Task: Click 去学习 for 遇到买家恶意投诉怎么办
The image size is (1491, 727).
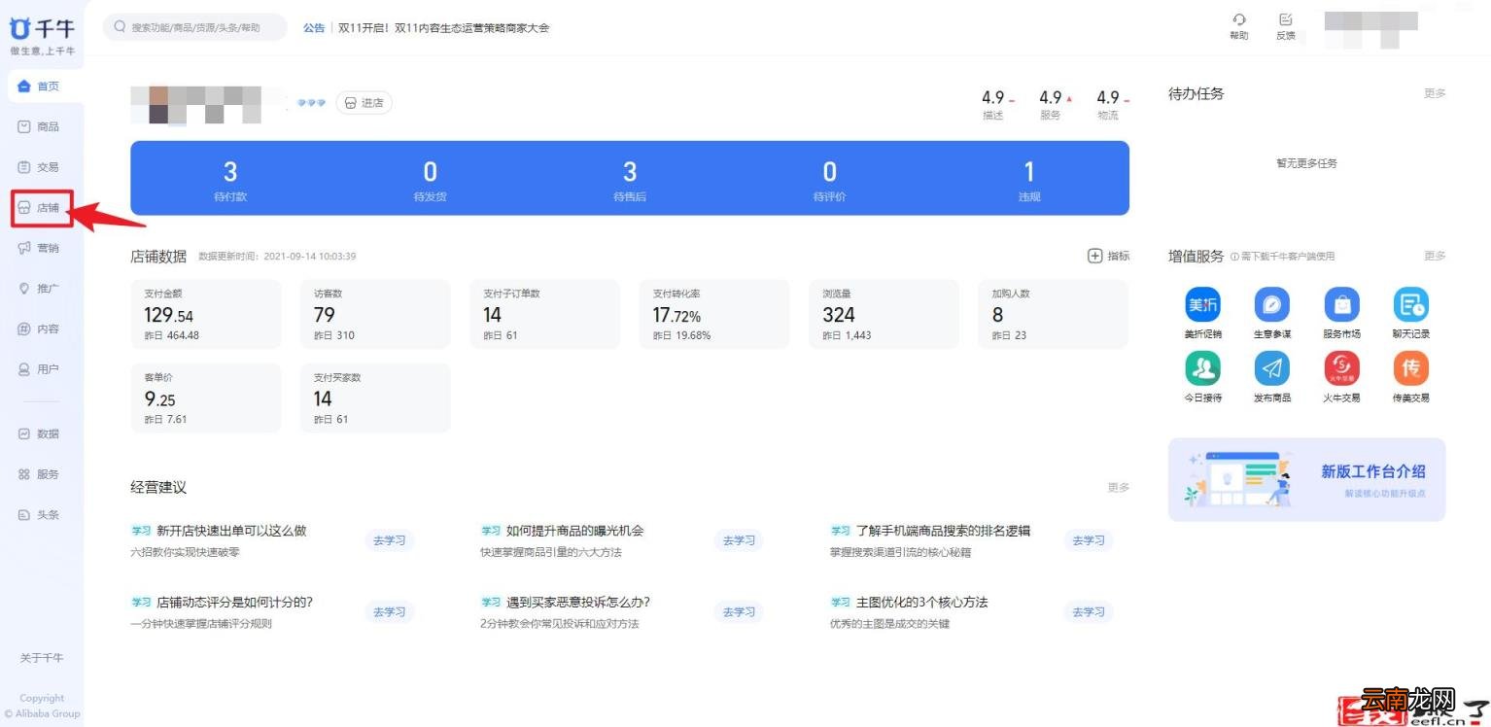Action: click(x=739, y=611)
